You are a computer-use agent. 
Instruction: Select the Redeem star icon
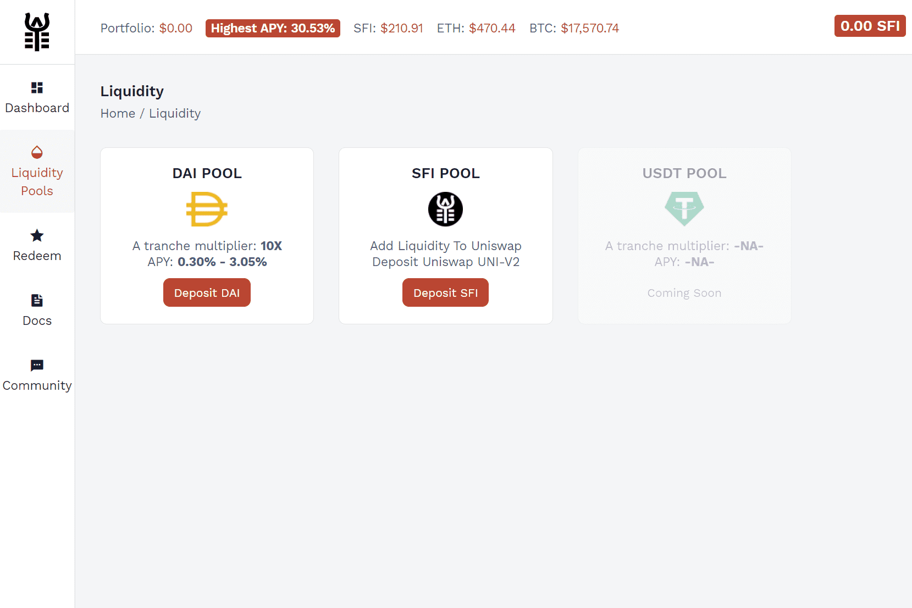click(x=37, y=235)
